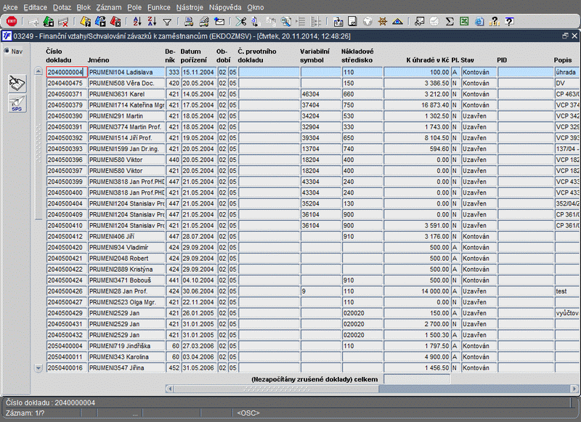Open the Okno menu
The width and height of the screenshot is (581, 422).
coord(256,7)
